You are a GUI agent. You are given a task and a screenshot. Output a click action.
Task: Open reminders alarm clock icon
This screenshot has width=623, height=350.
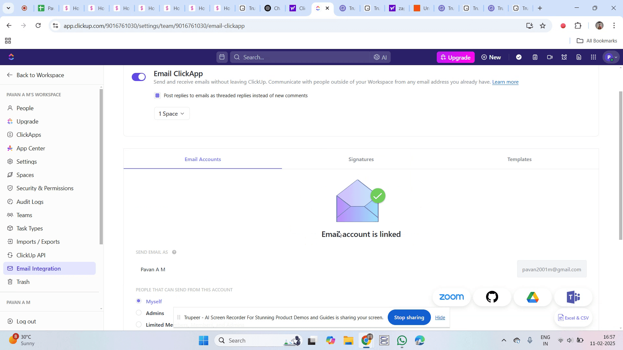coord(564,57)
